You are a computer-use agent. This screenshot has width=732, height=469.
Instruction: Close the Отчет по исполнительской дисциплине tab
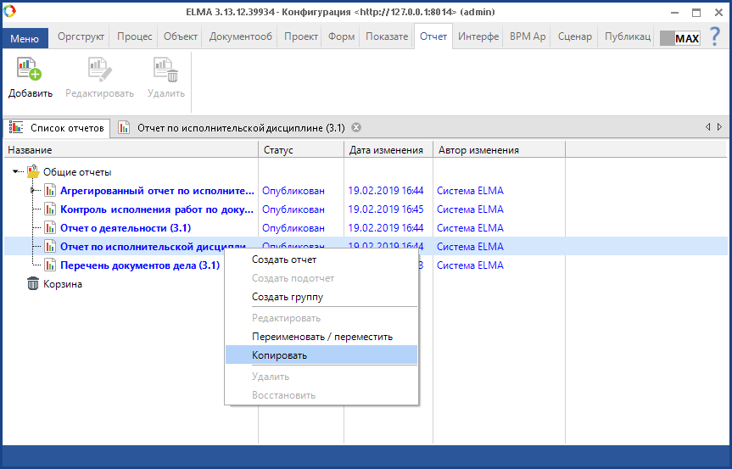point(356,128)
